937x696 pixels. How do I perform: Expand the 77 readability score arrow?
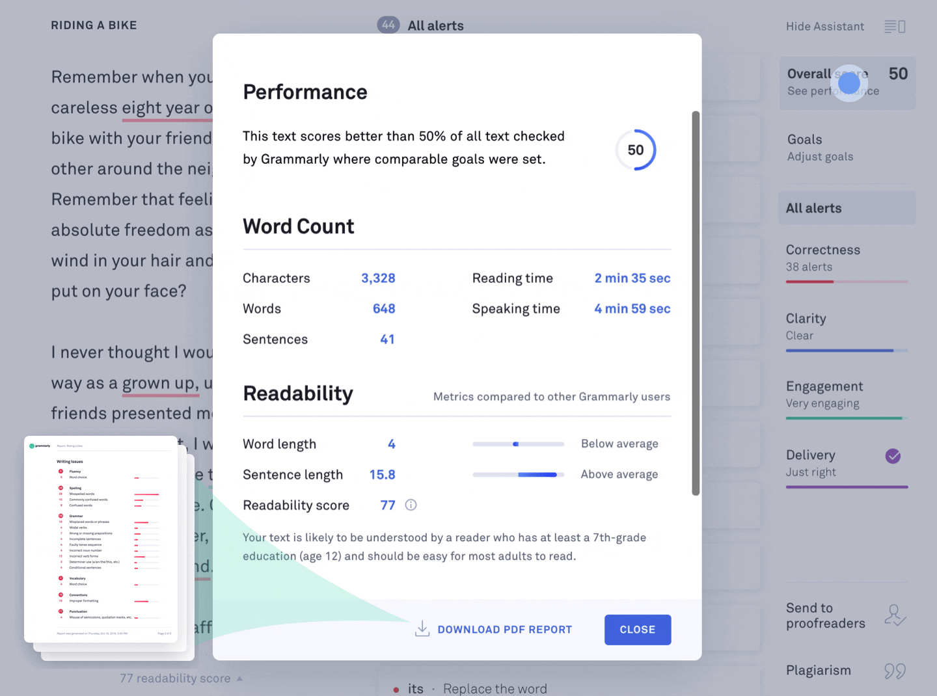239,678
